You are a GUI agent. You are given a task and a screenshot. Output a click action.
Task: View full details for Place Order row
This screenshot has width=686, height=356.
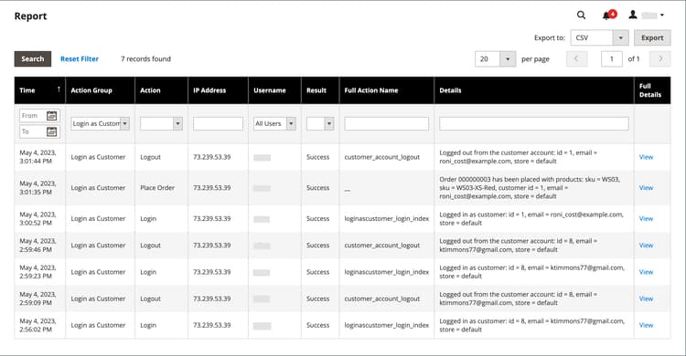point(646,188)
